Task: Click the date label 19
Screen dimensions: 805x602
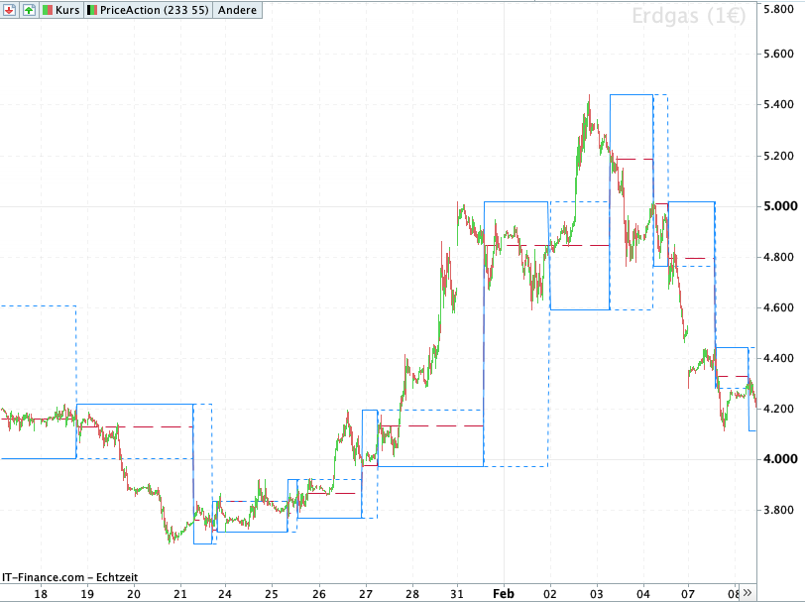Action: pos(87,594)
